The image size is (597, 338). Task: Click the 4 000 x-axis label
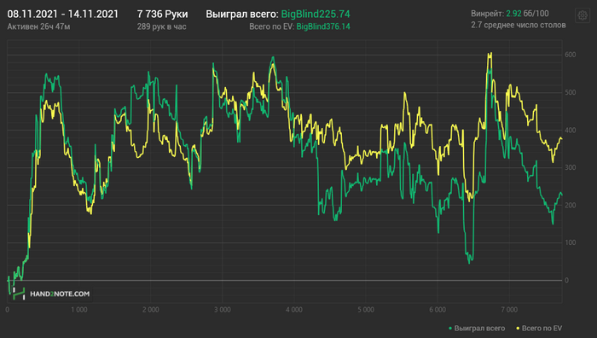294,310
